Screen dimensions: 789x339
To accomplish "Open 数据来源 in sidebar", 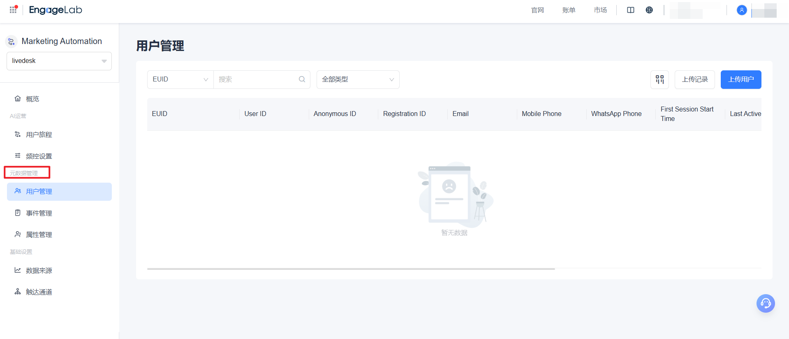I will 59,270.
